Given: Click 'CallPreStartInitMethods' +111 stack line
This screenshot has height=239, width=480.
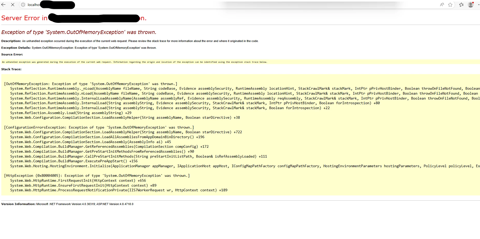Looking at the screenshot, I should [139, 156].
